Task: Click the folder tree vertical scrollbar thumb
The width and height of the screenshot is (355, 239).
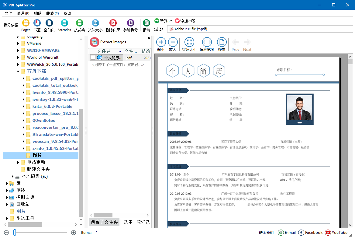Action: [81, 163]
